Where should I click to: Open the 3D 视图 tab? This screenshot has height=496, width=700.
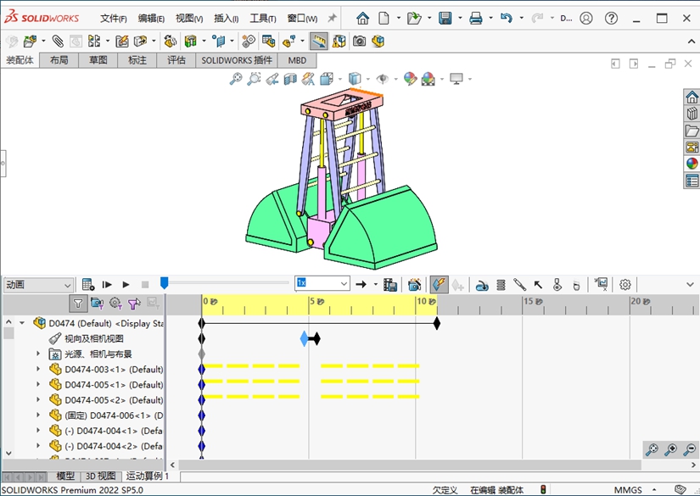[x=100, y=476]
